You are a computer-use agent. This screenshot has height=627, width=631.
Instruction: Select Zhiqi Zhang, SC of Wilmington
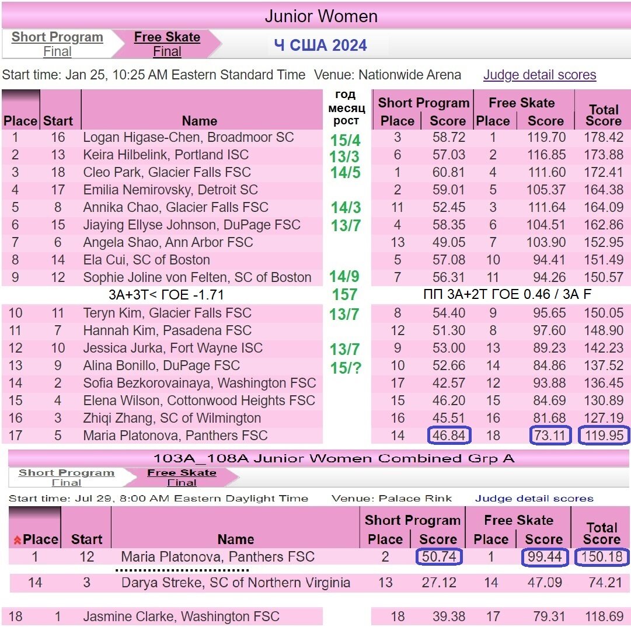pos(172,418)
